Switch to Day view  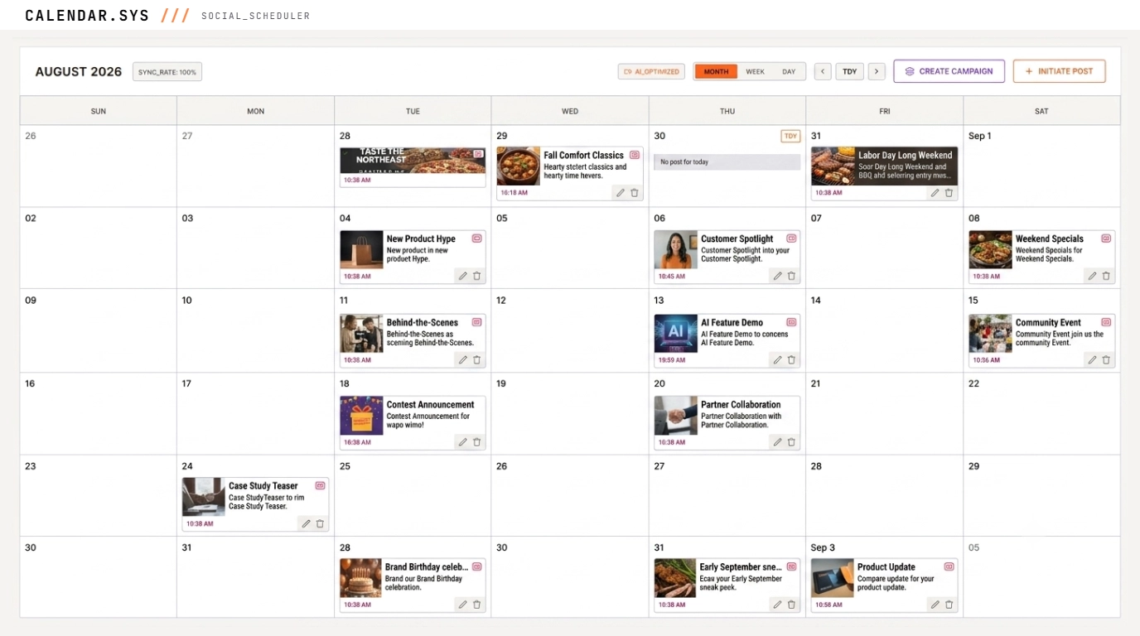(789, 71)
